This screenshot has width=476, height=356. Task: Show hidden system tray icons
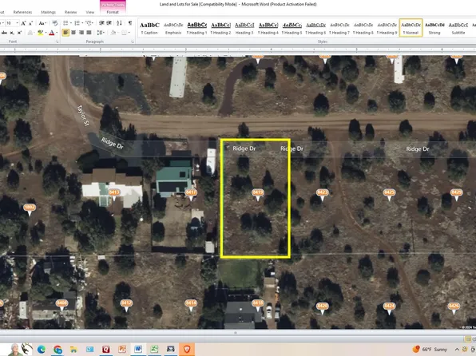tap(457, 350)
